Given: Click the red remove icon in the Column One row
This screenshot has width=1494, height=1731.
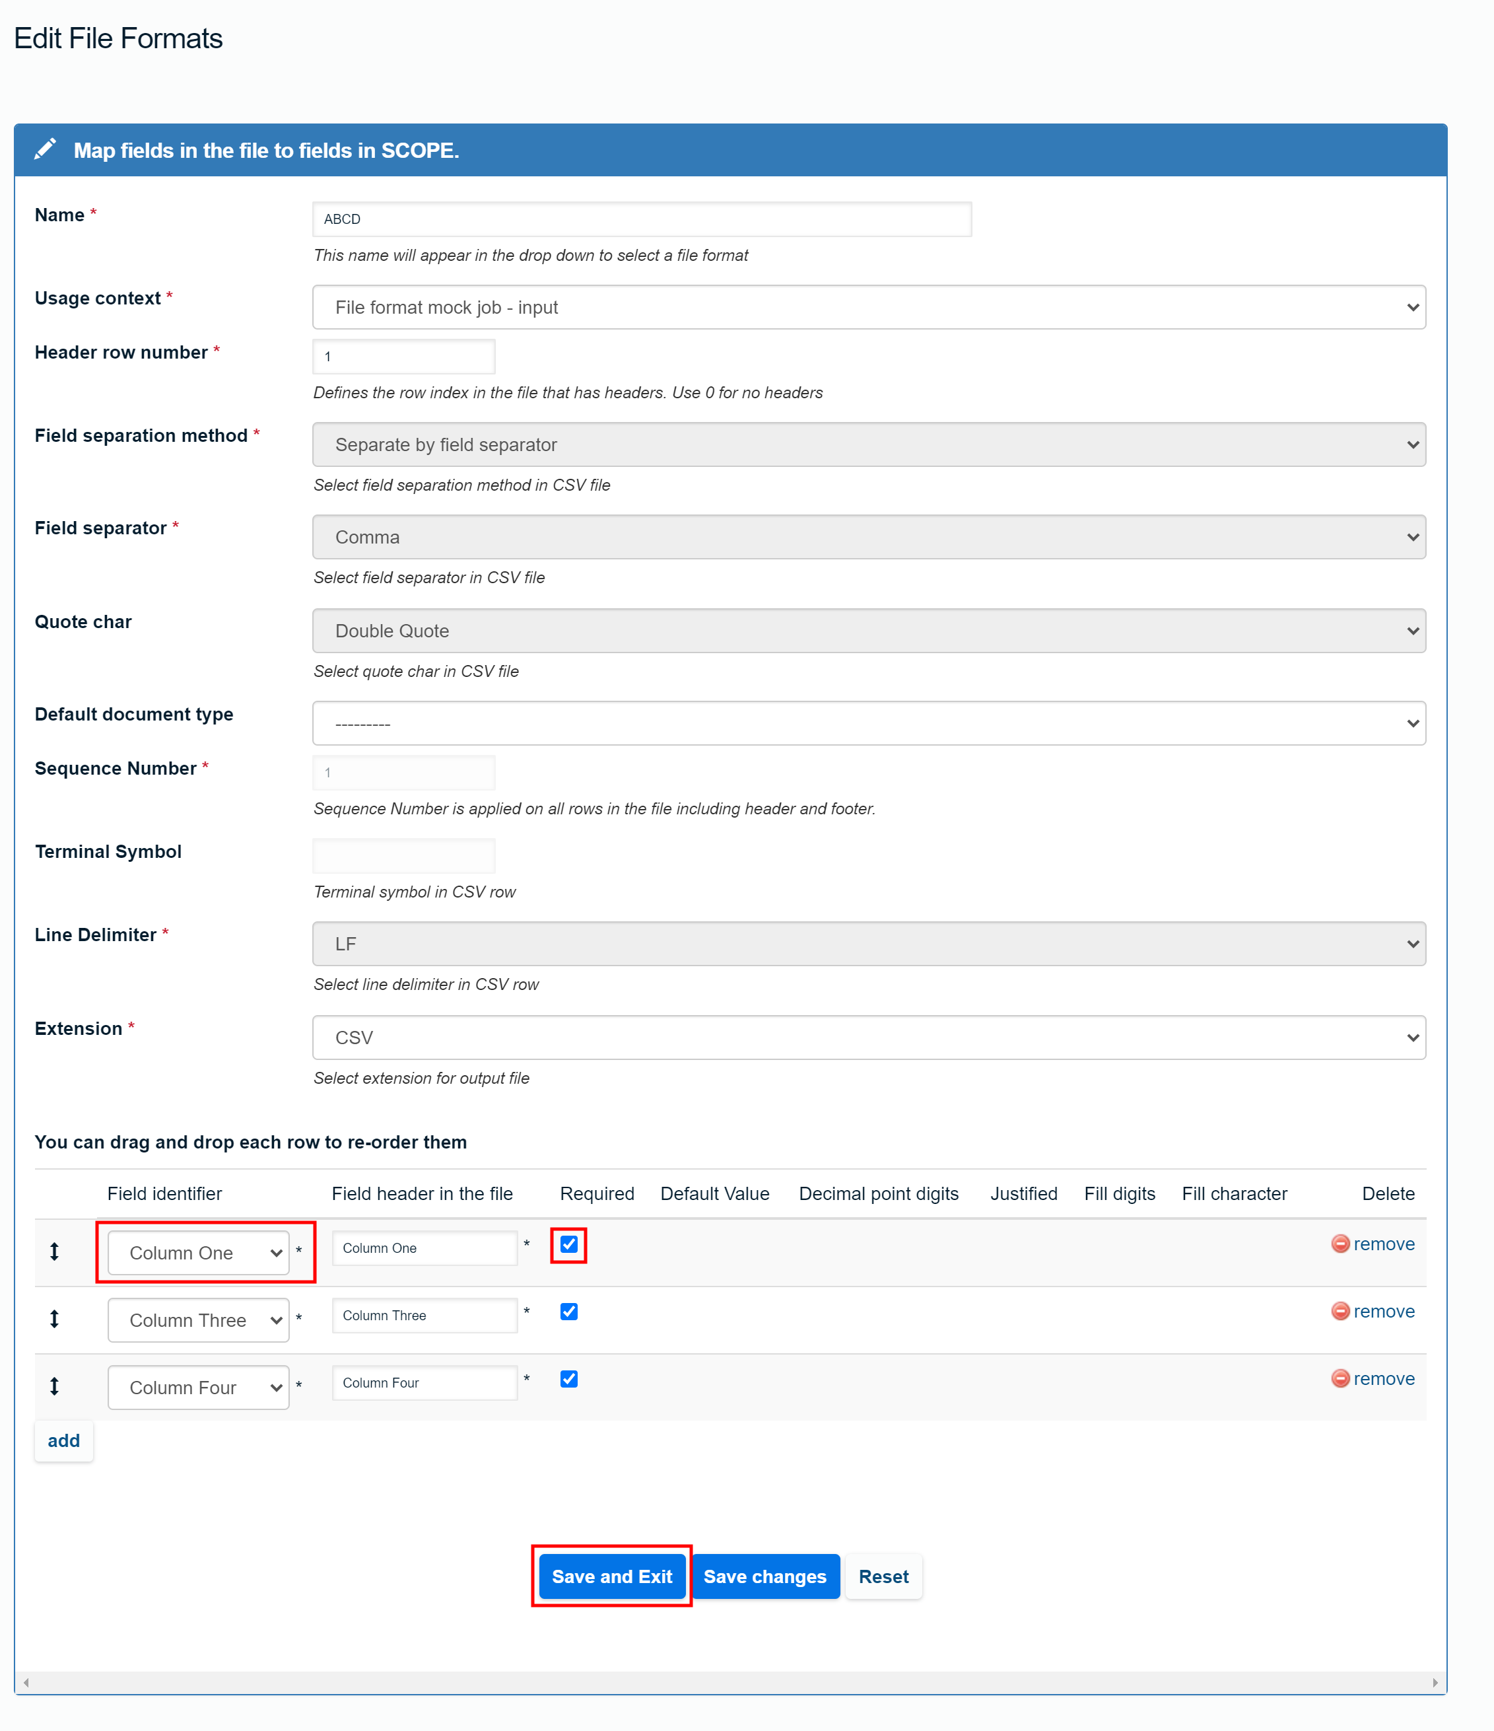Looking at the screenshot, I should click(1340, 1243).
